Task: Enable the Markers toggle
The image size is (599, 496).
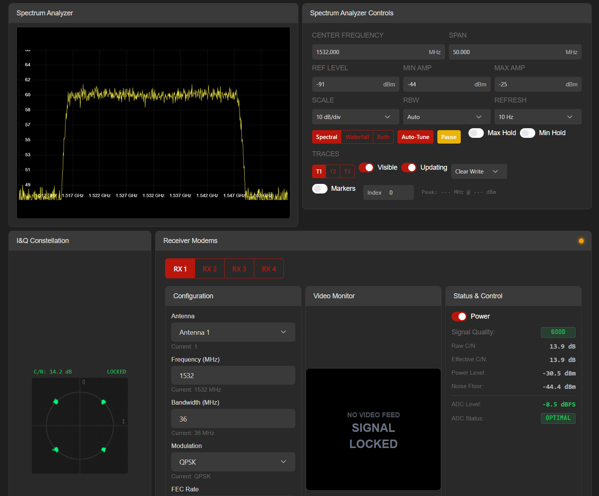Action: click(x=319, y=188)
